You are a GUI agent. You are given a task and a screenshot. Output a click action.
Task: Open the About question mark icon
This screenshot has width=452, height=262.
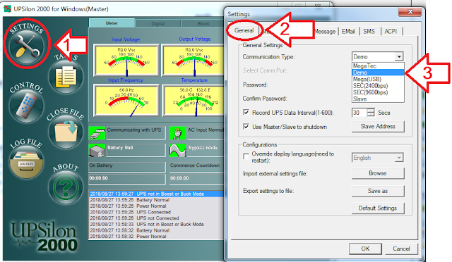[66, 187]
